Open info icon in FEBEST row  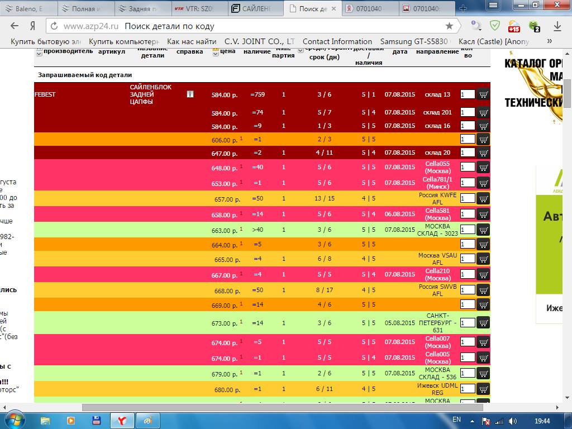pos(190,94)
